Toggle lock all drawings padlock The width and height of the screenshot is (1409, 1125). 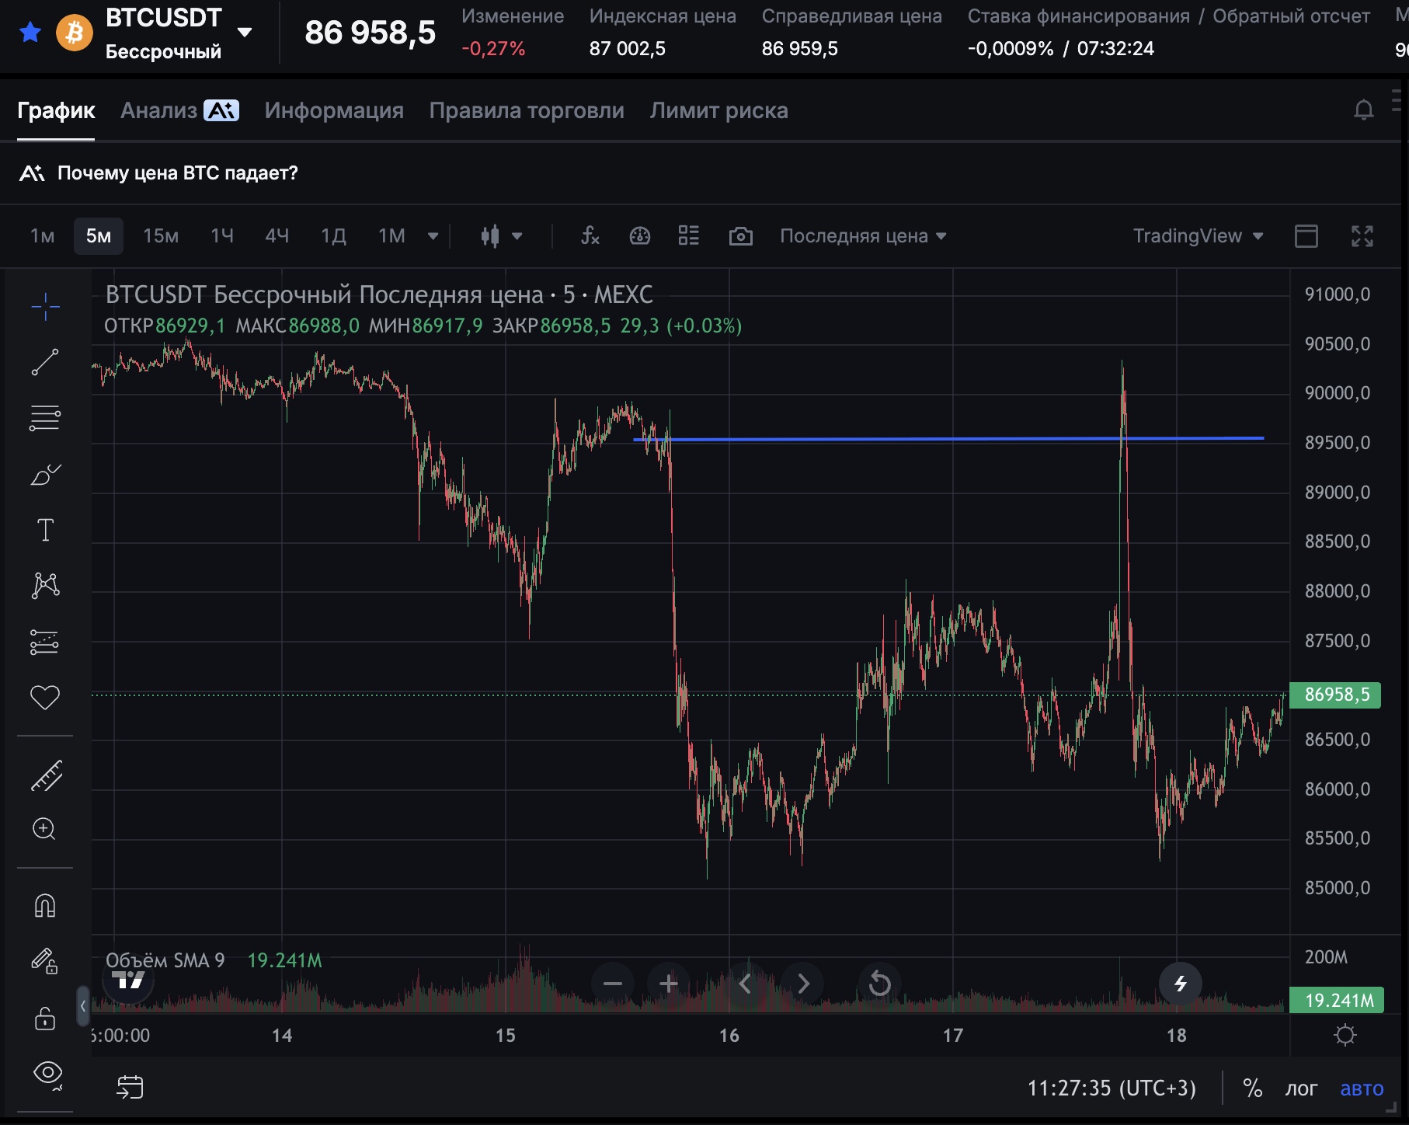[x=45, y=1018]
